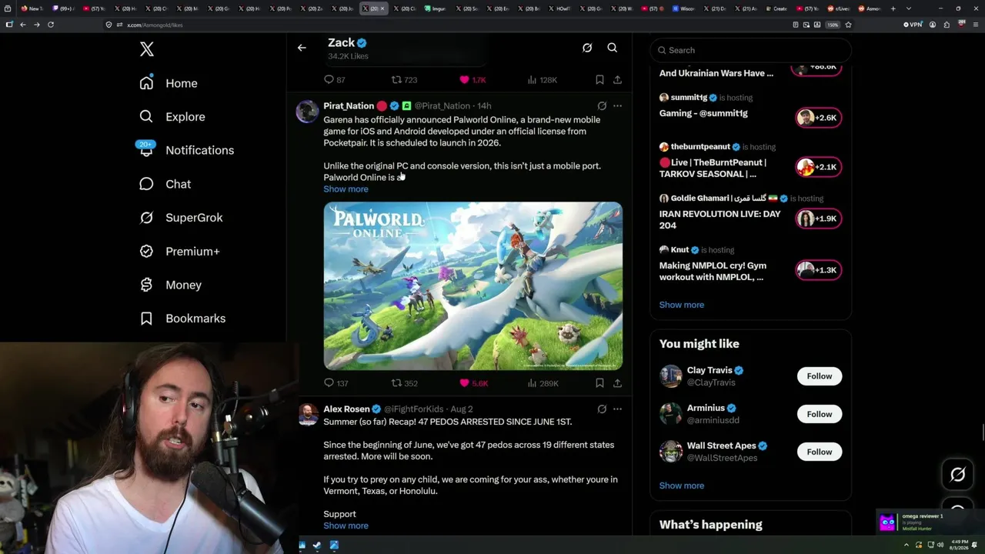Go back using the arrow beside Zack
Viewport: 985px width, 554px height.
[x=302, y=48]
